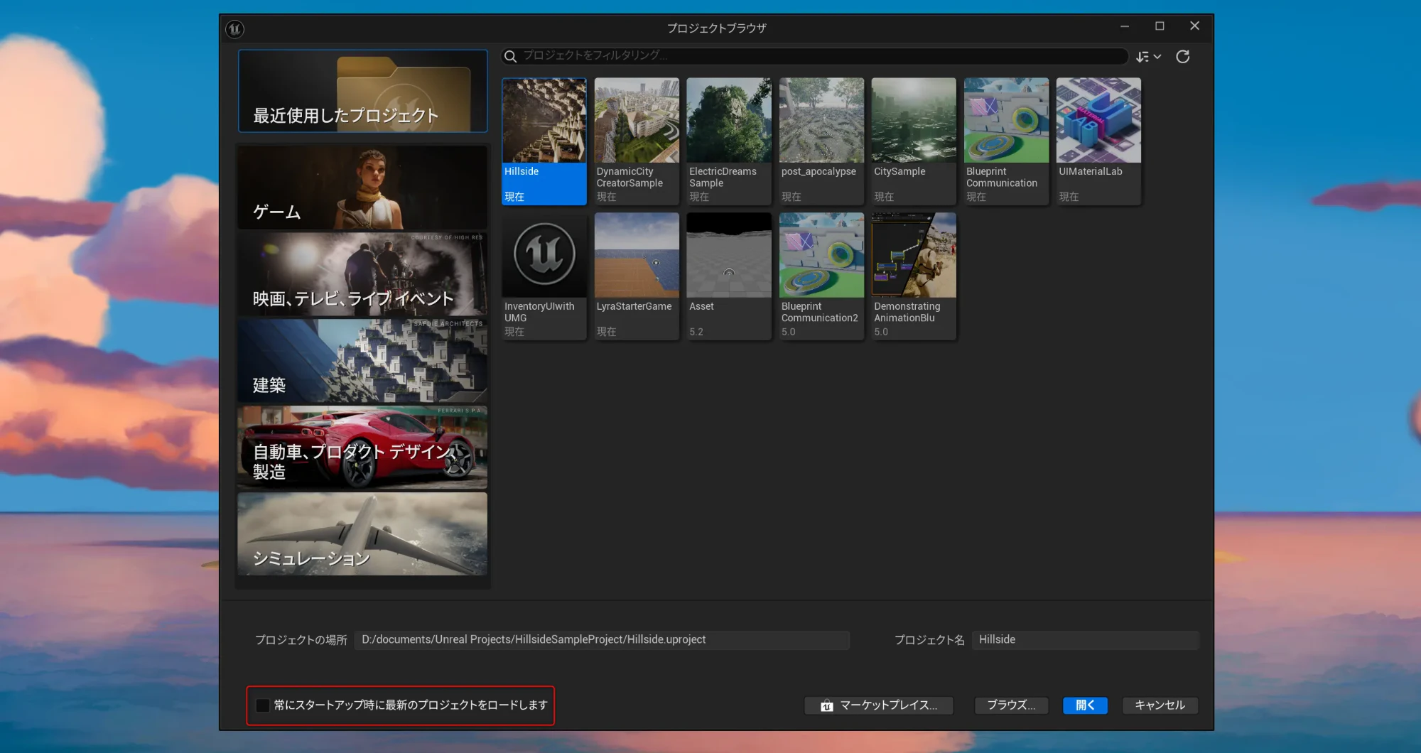Click the ブラウズ... button
This screenshot has height=753, width=1421.
coord(1011,705)
